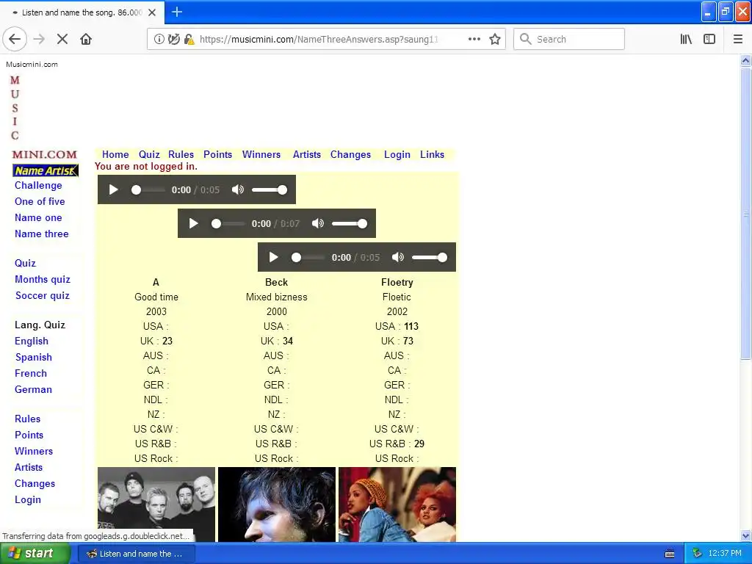Play the second audio clip (0:07)
Screen dimensions: 752x564
pos(193,223)
